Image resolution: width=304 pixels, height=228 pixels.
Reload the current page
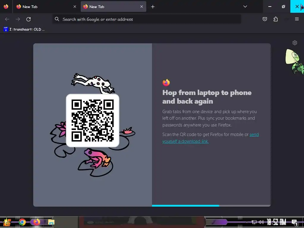[28, 19]
